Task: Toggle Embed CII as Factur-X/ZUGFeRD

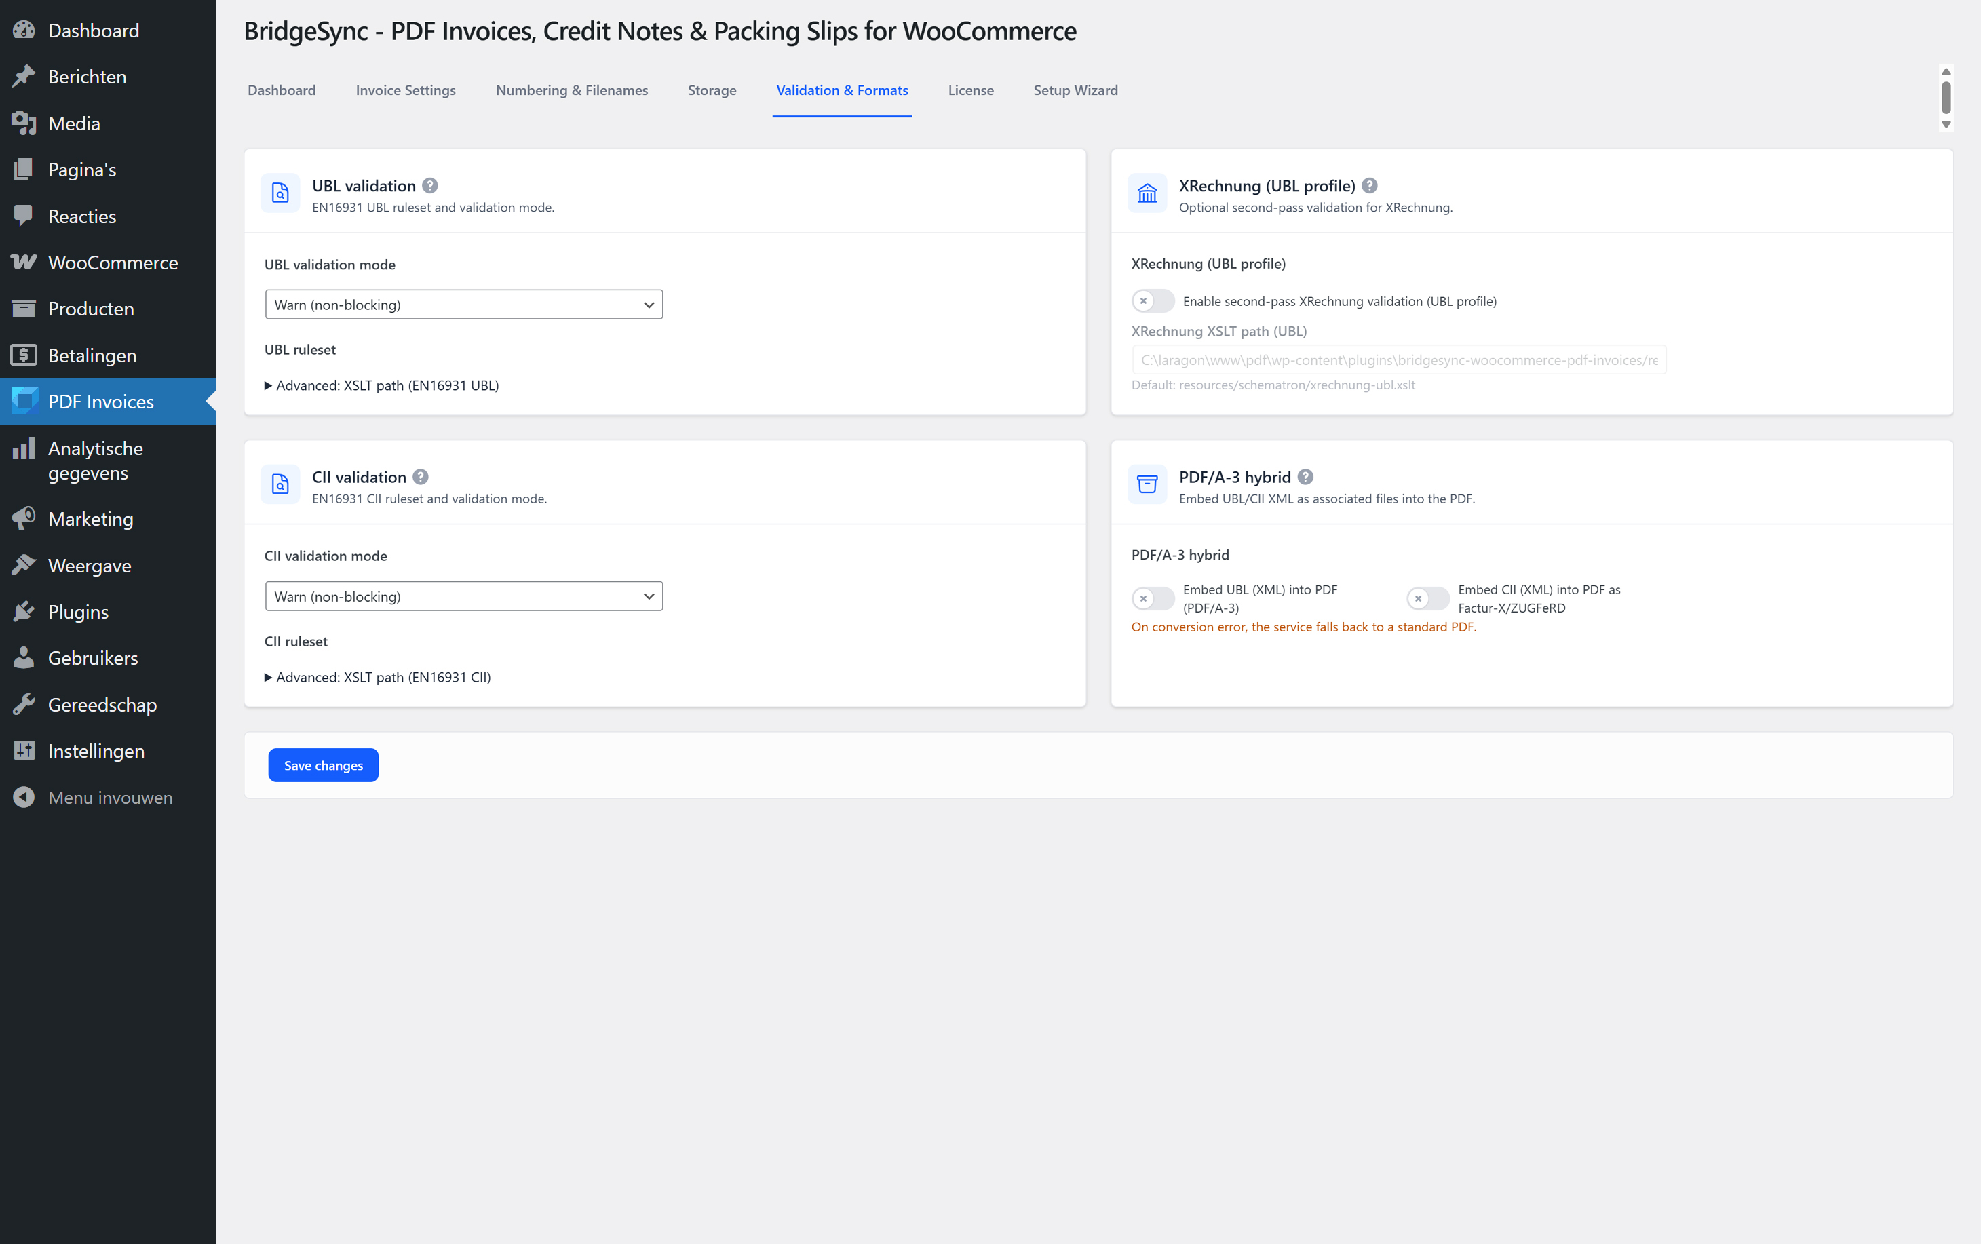Action: coord(1427,598)
